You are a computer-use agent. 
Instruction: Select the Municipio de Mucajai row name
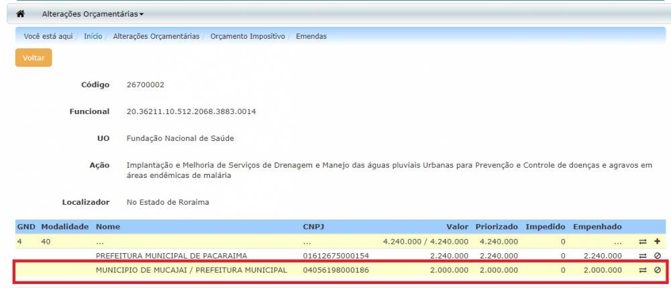tap(191, 270)
